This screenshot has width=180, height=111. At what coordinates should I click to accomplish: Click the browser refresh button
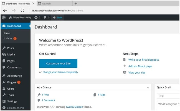(x=22, y=11)
